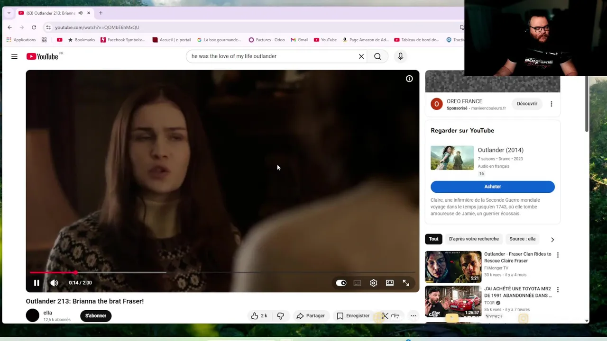View site information icon in address bar

click(48, 27)
